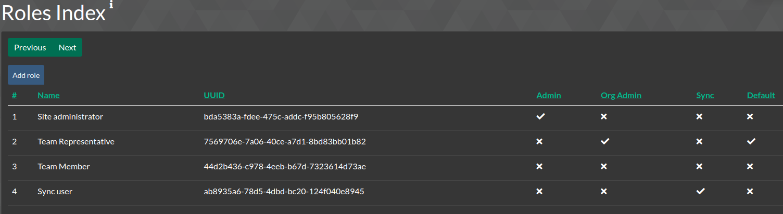Click Admin checkmark for Site administrator
783x214 pixels.
[541, 116]
